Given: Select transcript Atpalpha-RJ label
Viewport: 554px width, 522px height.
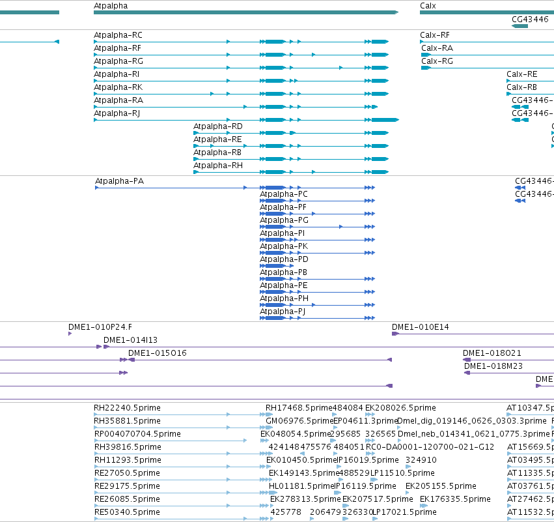Looking at the screenshot, I should tap(117, 113).
